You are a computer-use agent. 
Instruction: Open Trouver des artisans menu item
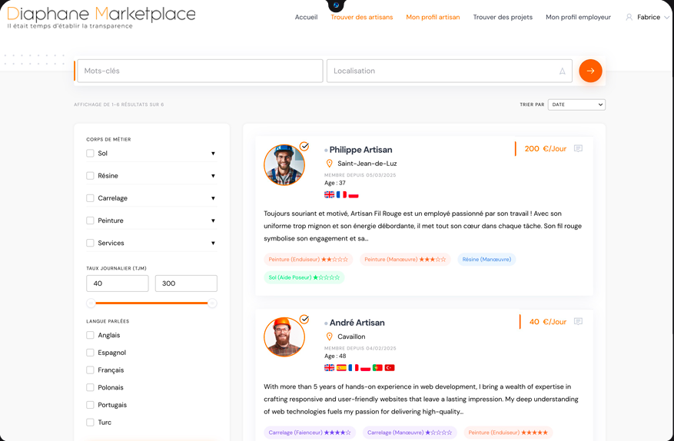pos(361,17)
